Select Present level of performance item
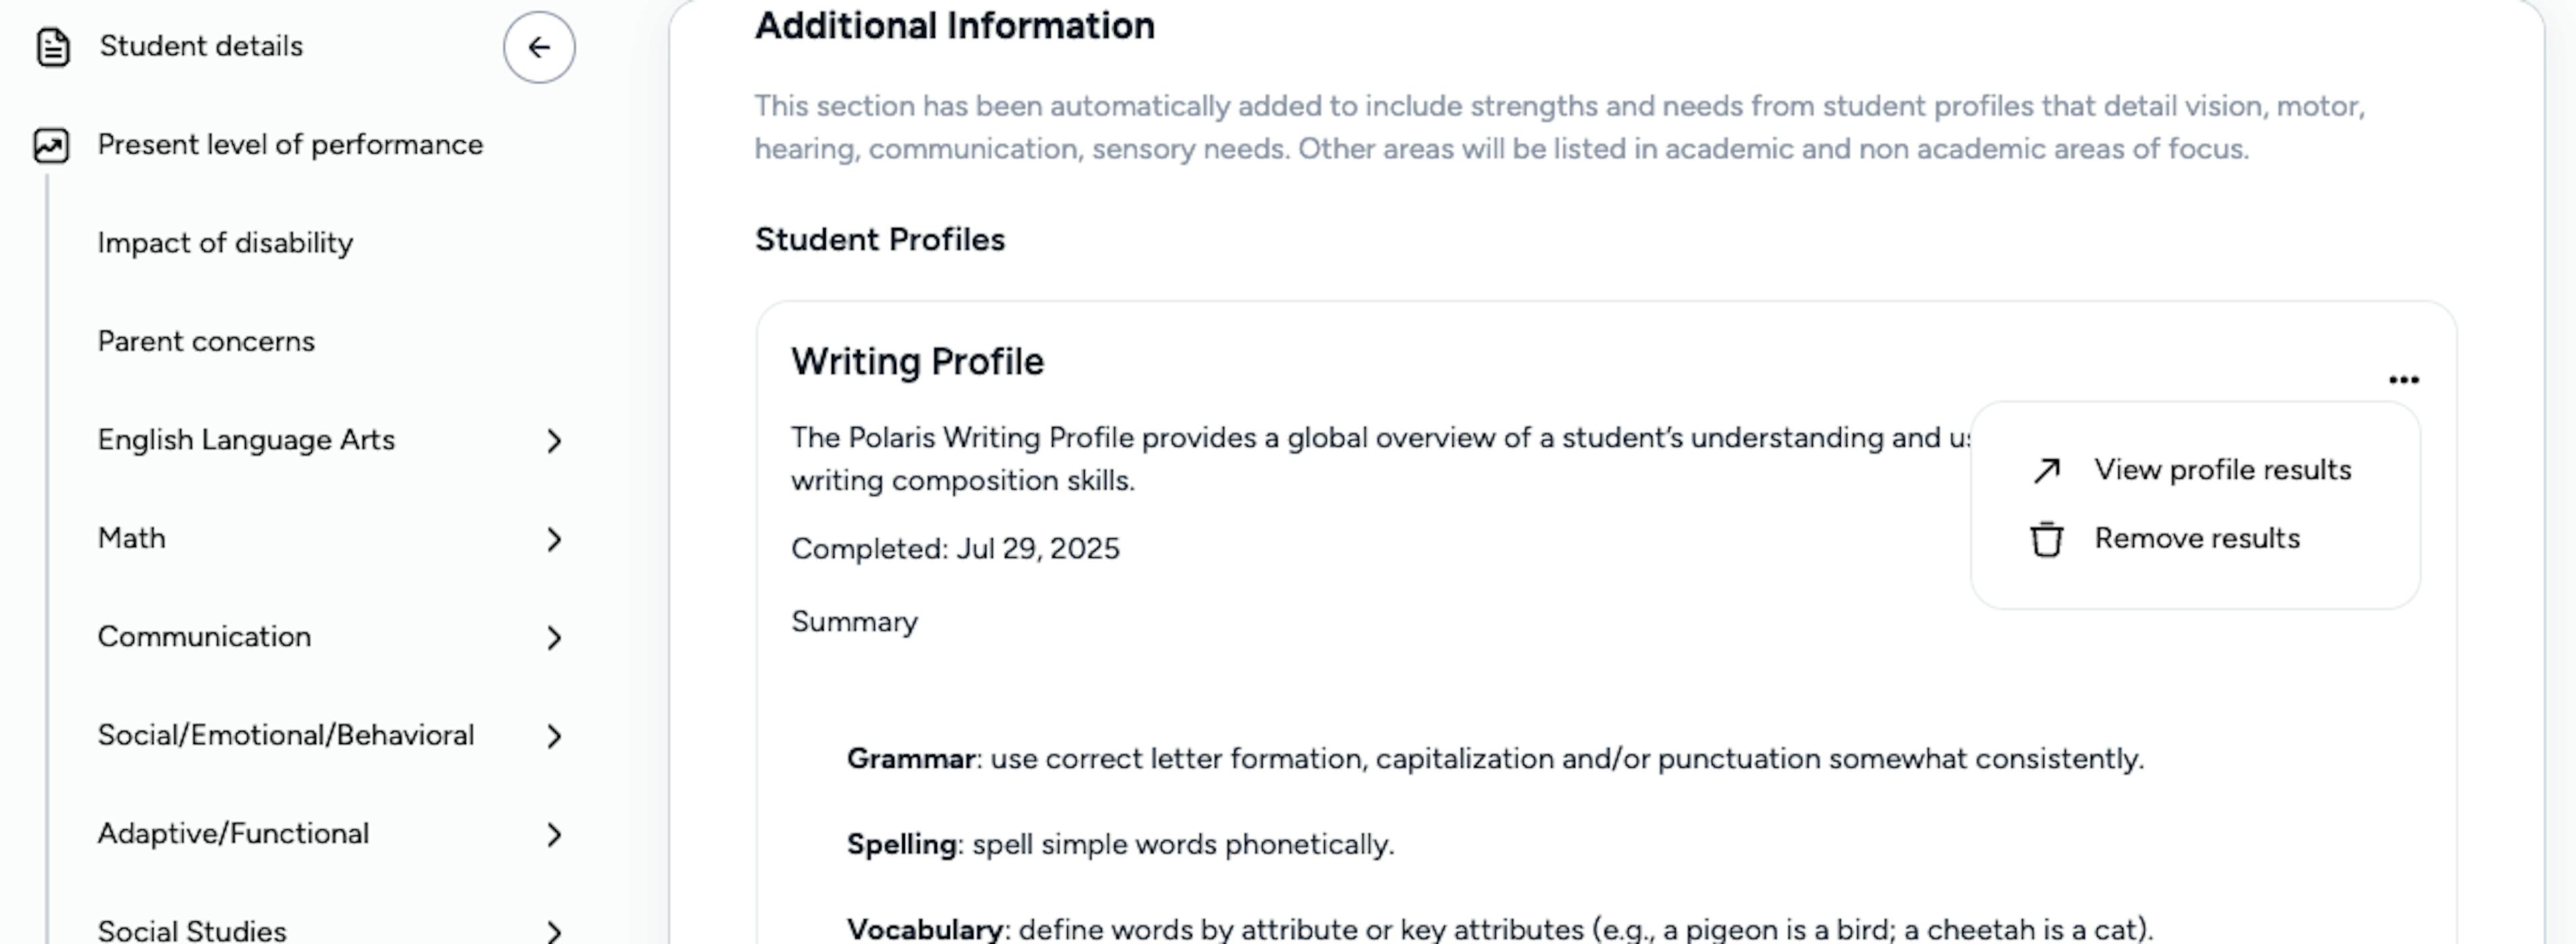Image resolution: width=2576 pixels, height=944 pixels. click(x=290, y=145)
